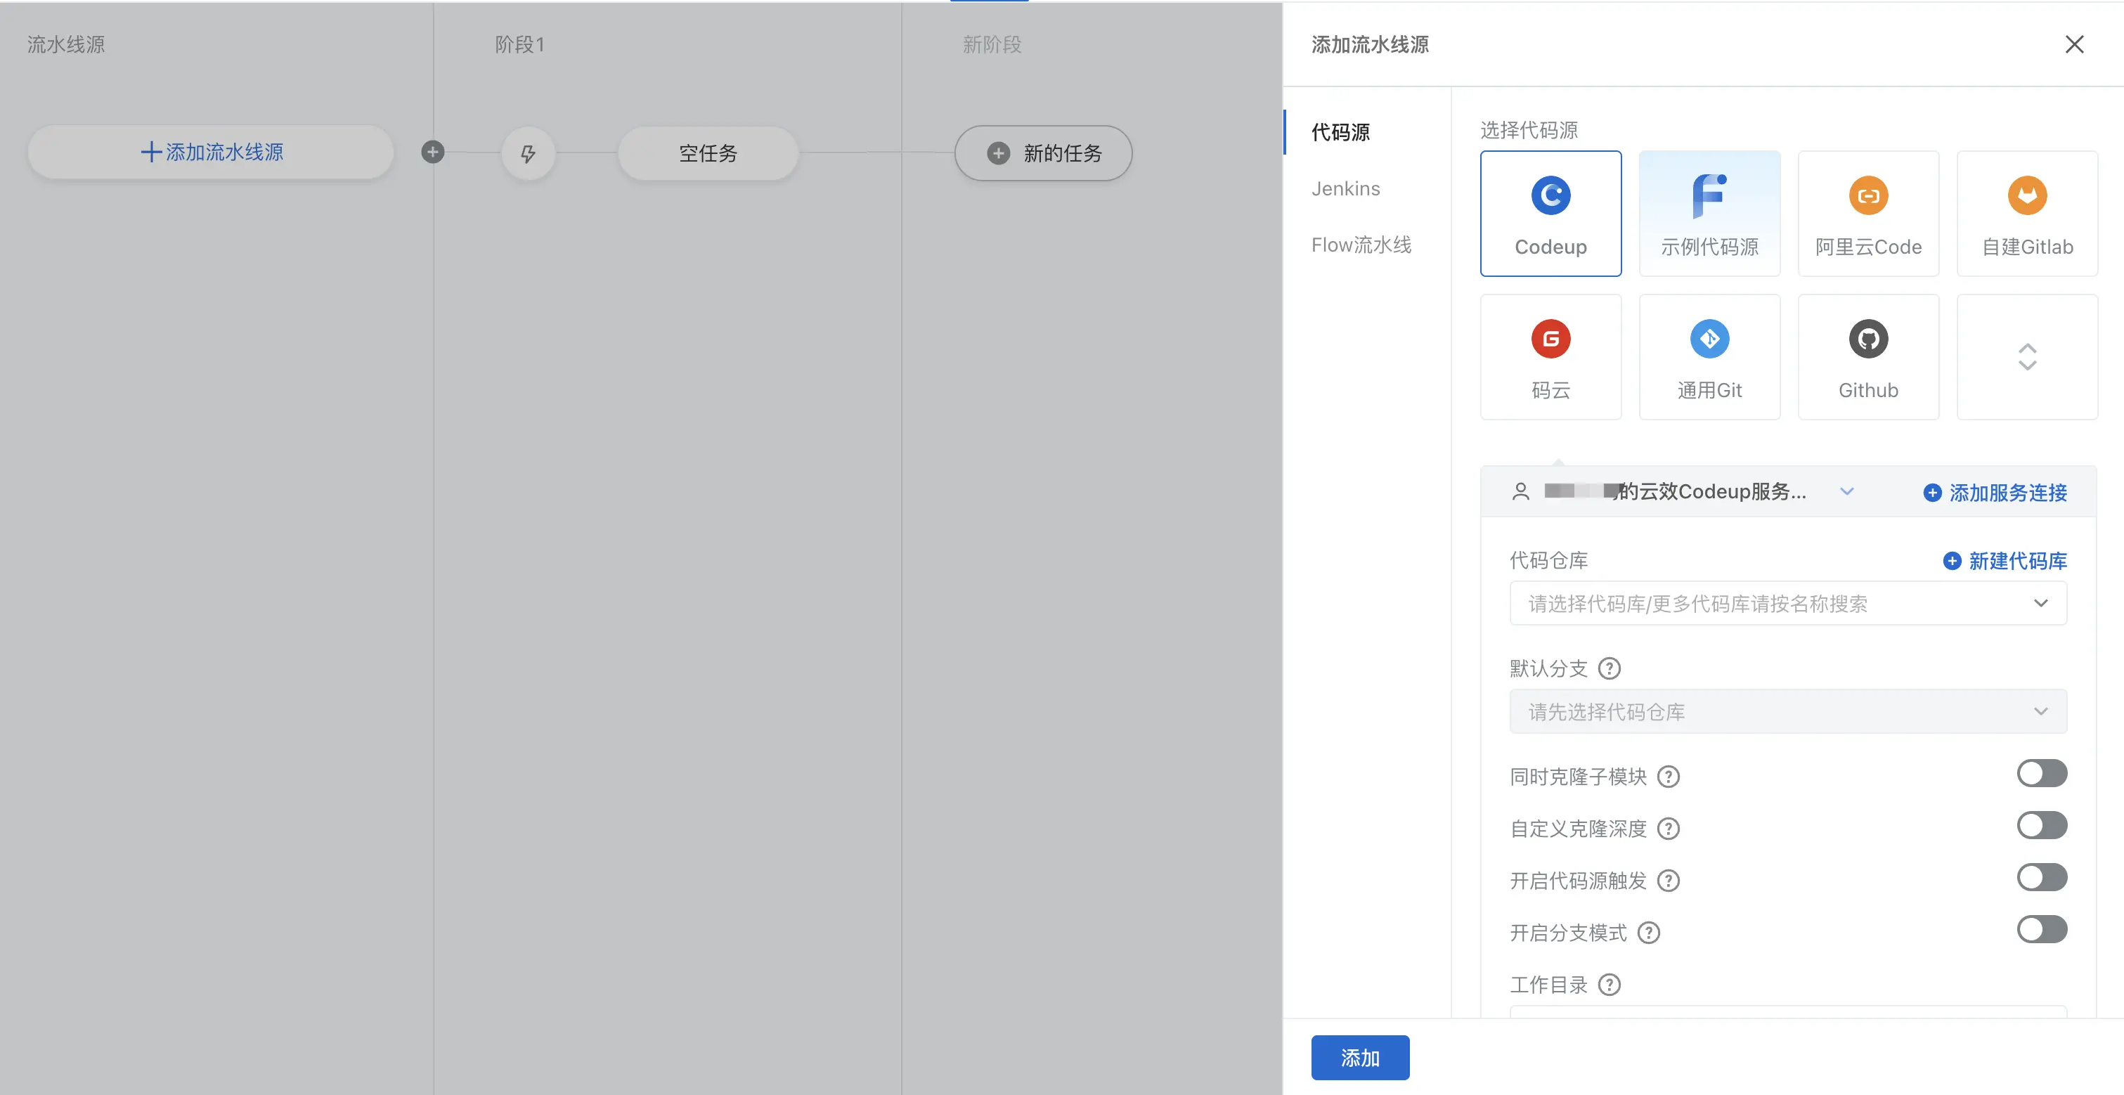This screenshot has width=2124, height=1095.
Task: Click the help icon next to 默认分支
Action: click(x=1609, y=668)
